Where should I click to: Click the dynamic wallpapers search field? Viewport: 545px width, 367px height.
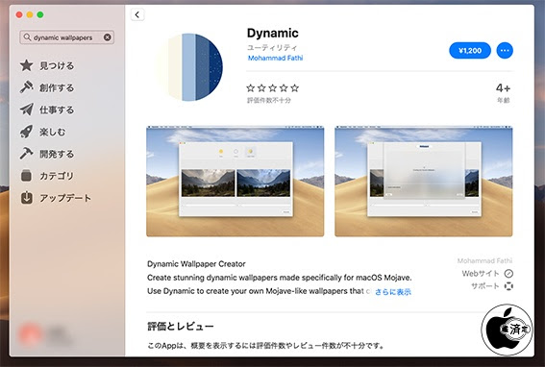[66, 37]
